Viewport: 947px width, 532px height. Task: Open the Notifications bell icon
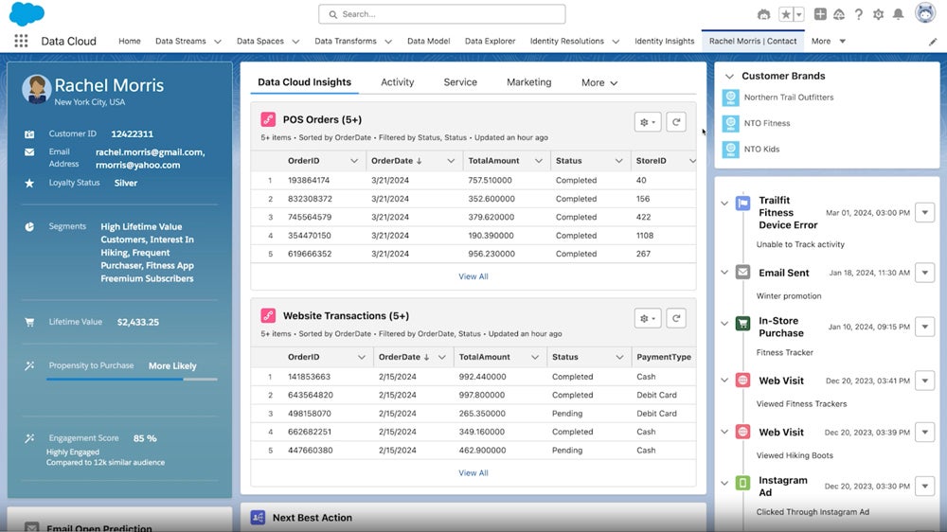898,14
